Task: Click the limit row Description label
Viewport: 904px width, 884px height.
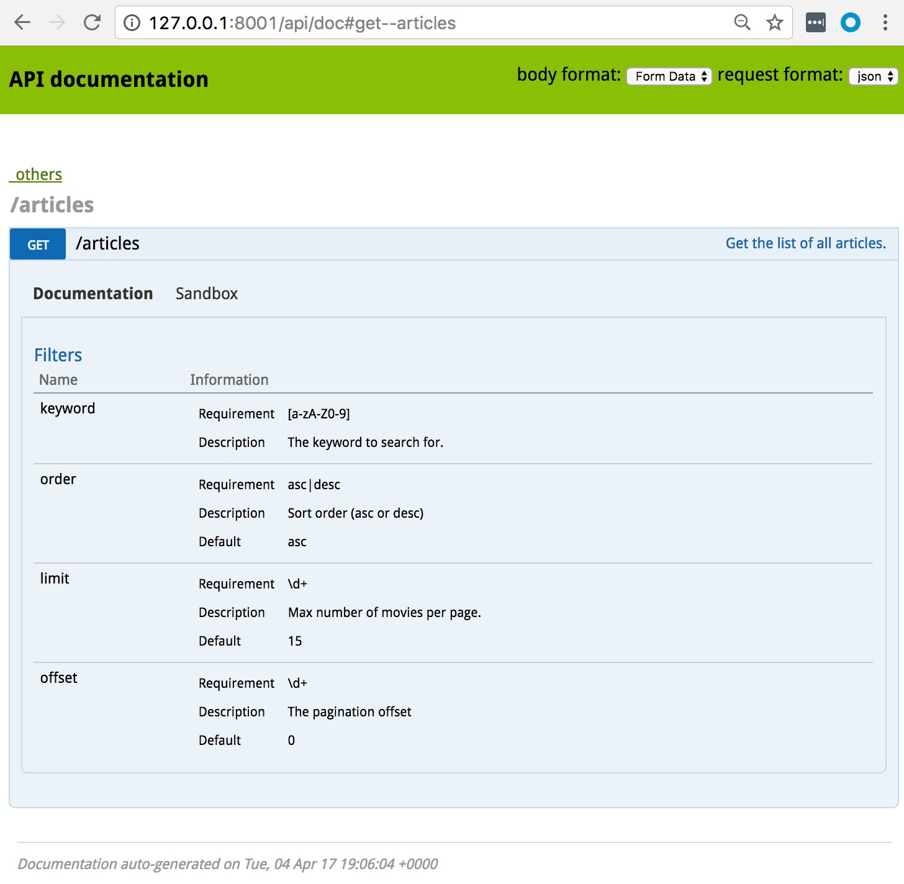Action: pos(232,613)
